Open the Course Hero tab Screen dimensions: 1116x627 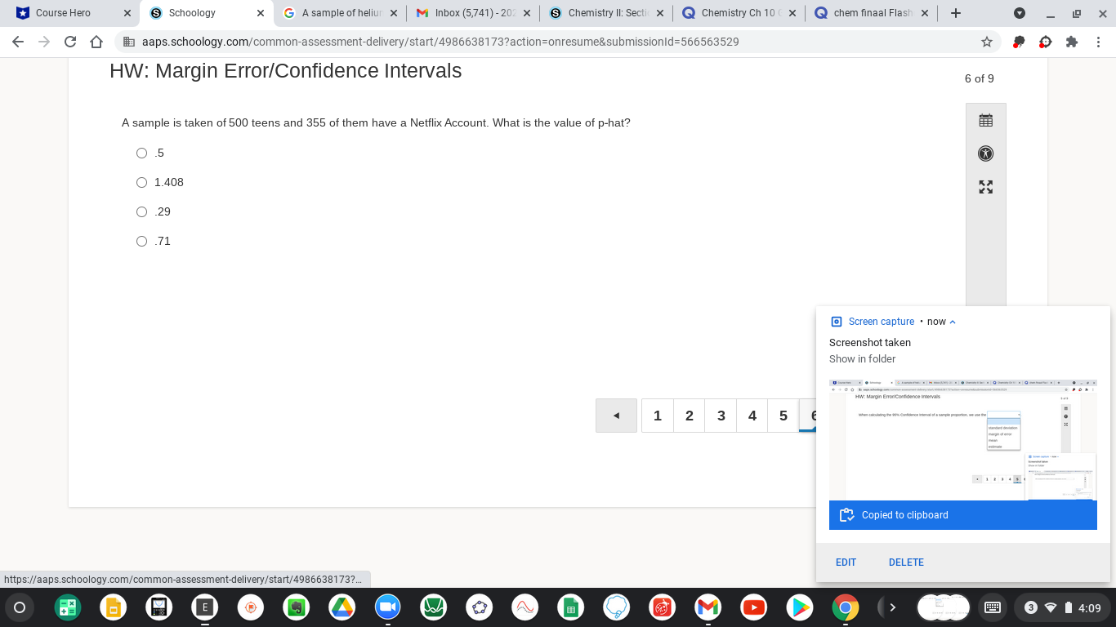65,12
